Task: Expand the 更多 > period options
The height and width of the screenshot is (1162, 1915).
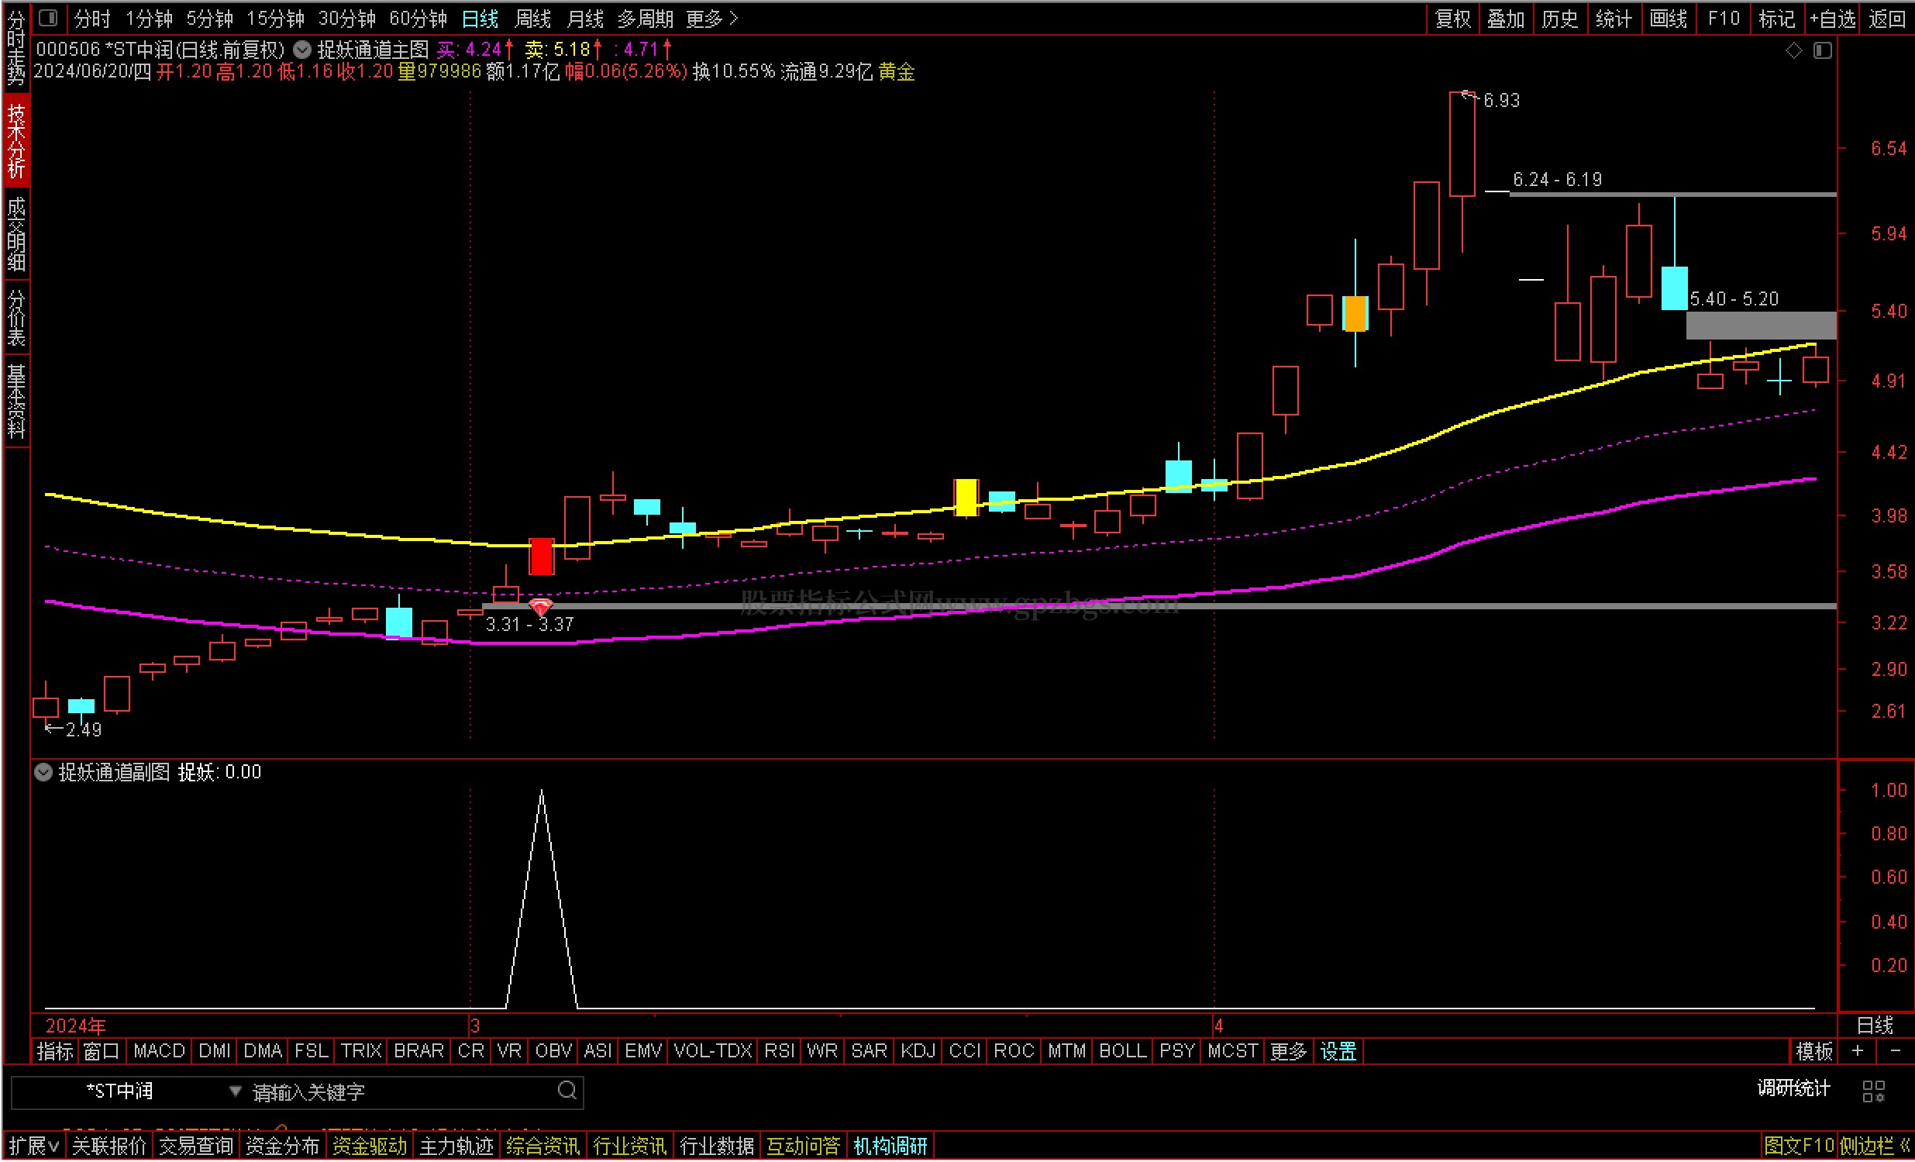Action: point(711,18)
